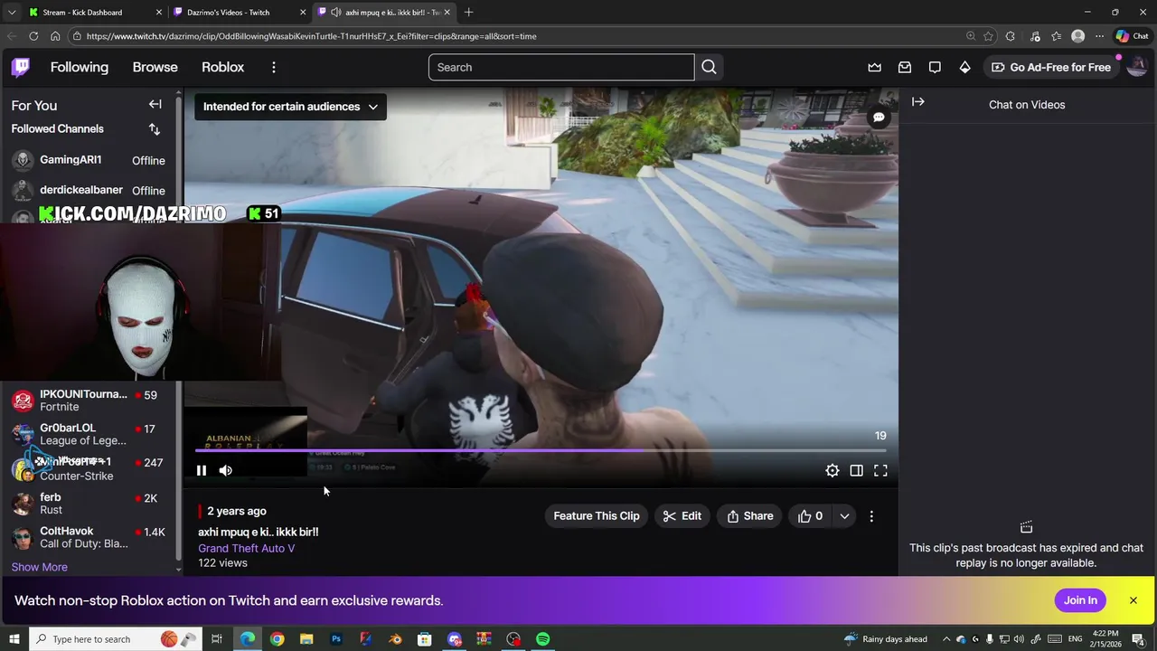The image size is (1157, 651).
Task: Toggle chat icon on video corner
Action: click(x=878, y=118)
